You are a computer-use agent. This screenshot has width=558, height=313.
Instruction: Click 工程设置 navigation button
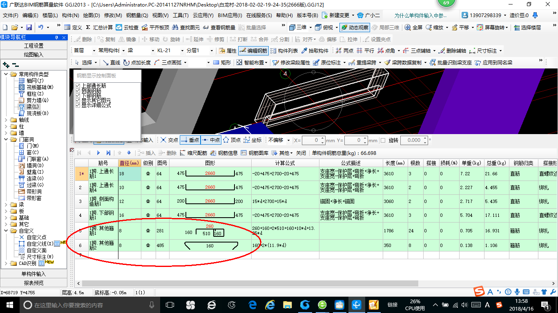33,46
